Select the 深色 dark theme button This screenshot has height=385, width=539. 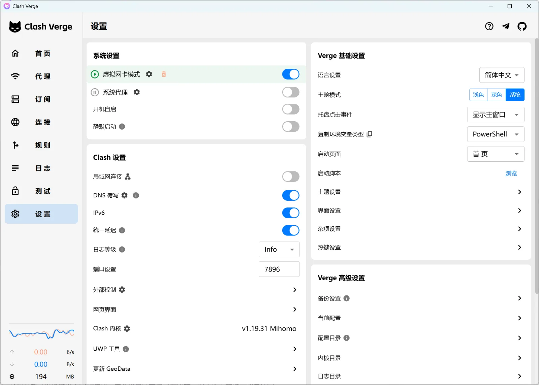497,95
